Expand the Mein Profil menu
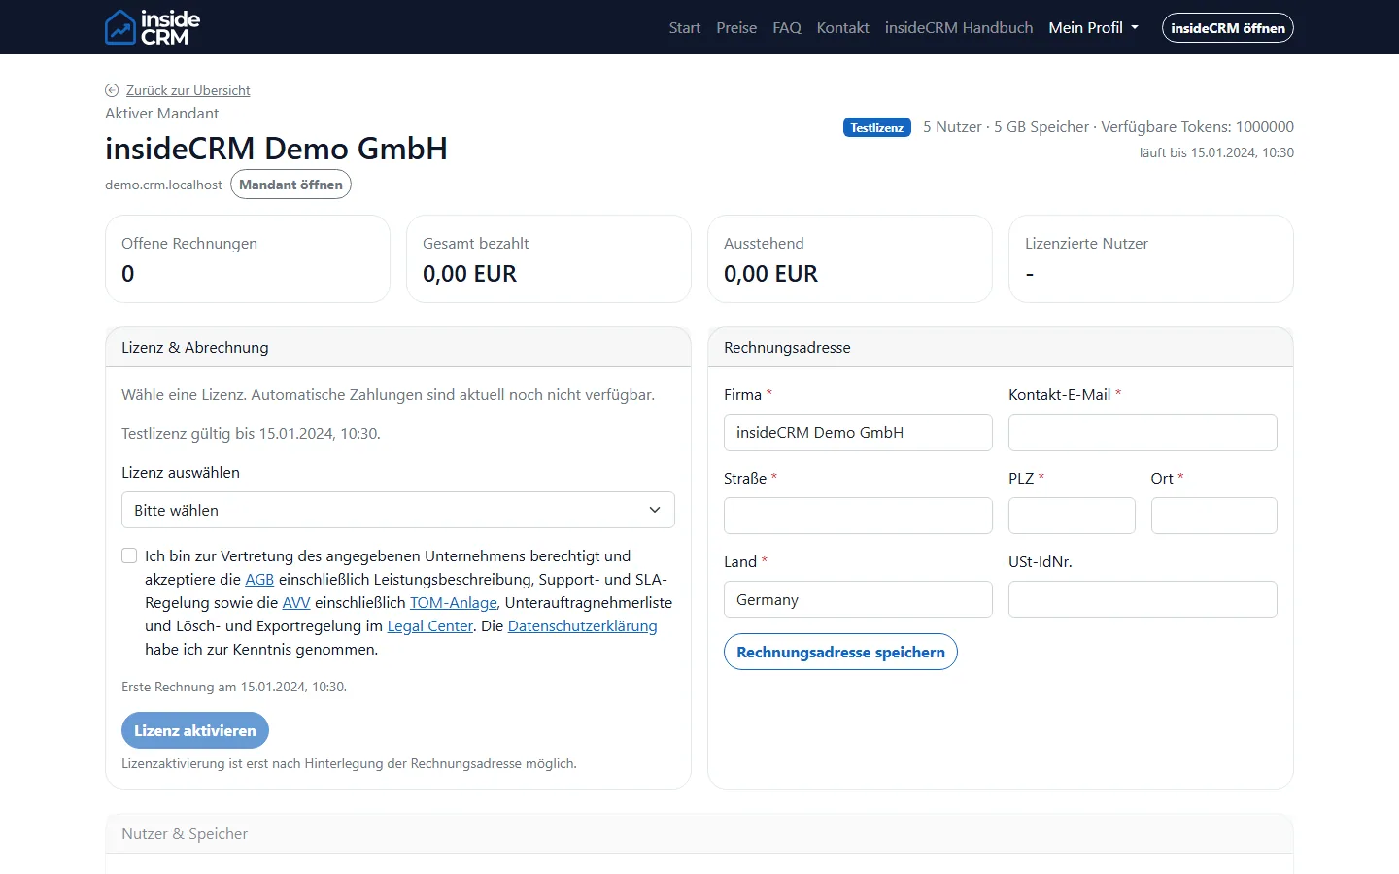Image resolution: width=1399 pixels, height=874 pixels. [1093, 27]
